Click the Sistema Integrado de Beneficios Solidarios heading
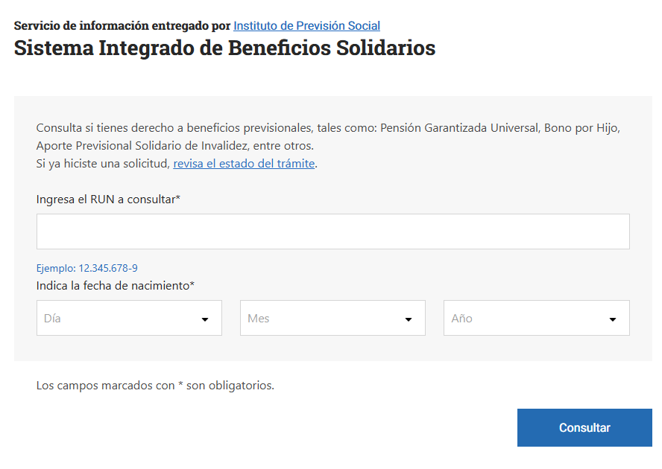The height and width of the screenshot is (469, 662). [x=224, y=48]
